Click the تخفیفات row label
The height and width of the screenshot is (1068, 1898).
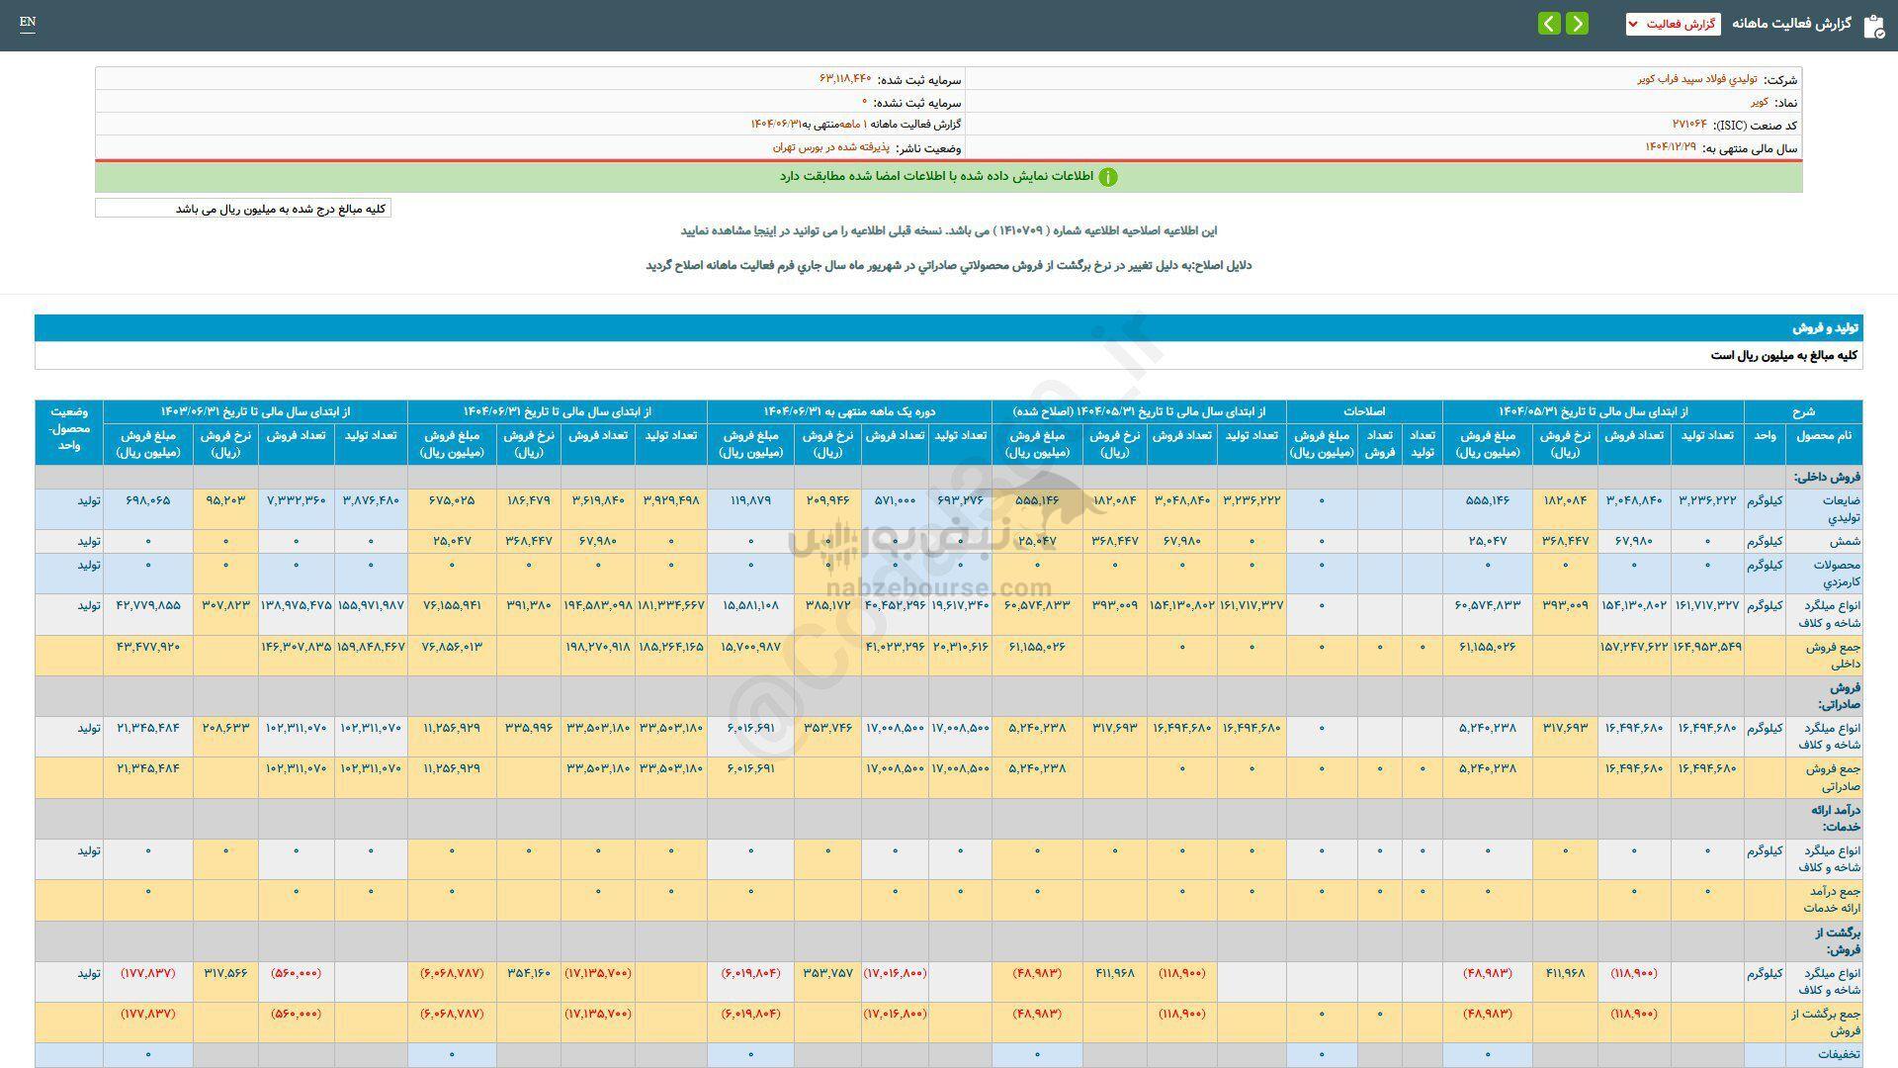click(x=1839, y=1054)
